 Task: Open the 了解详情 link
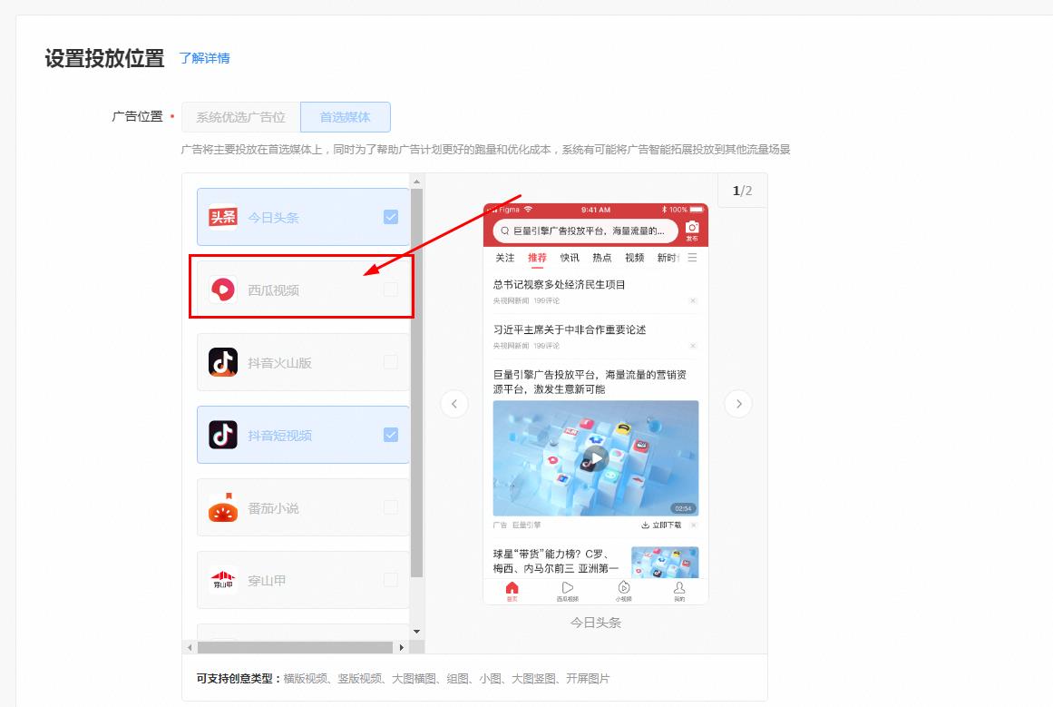(x=204, y=58)
